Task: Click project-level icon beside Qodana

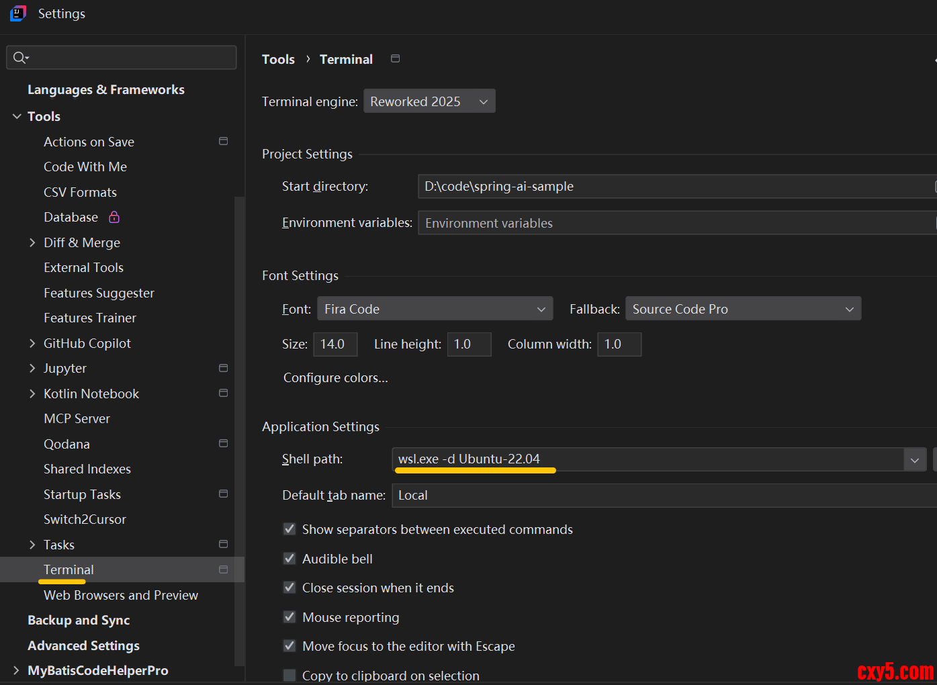Action: point(223,444)
